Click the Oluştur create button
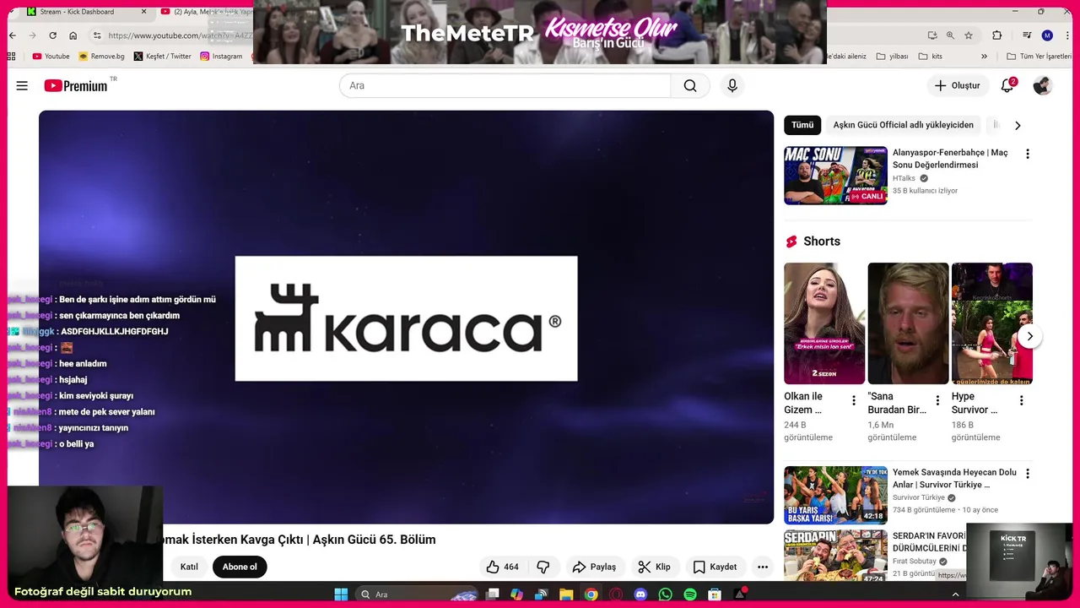Screen dimensions: 1080x608 click(x=958, y=85)
